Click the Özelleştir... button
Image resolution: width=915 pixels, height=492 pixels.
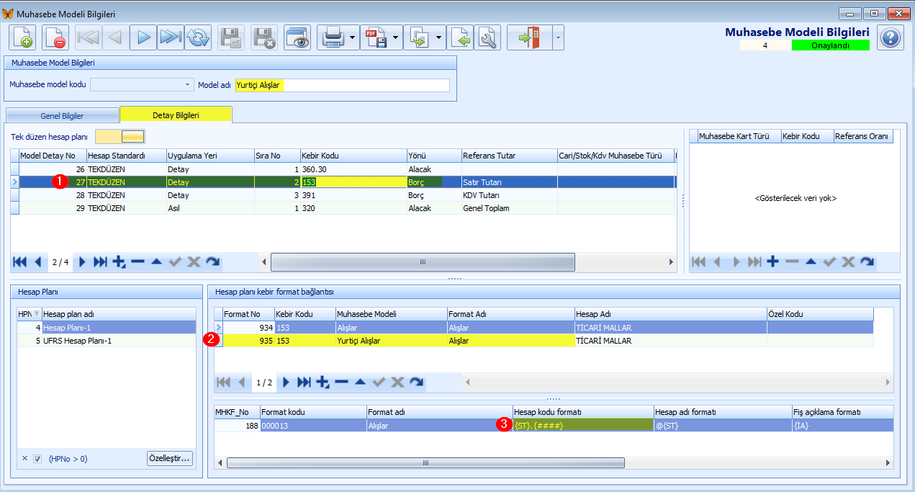click(170, 458)
